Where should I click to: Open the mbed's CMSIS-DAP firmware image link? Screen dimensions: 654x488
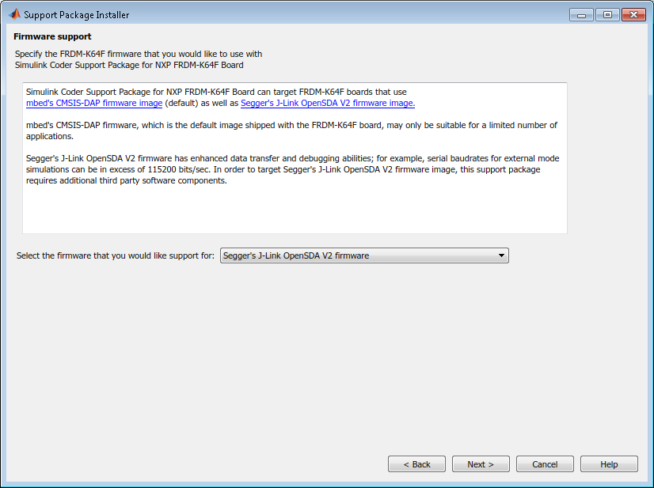pyautogui.click(x=94, y=103)
